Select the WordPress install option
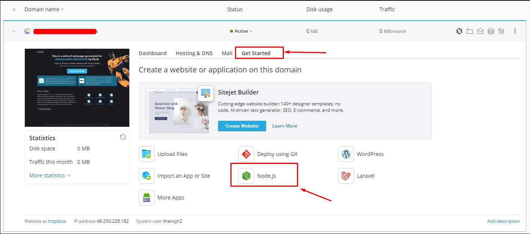 pyautogui.click(x=370, y=154)
